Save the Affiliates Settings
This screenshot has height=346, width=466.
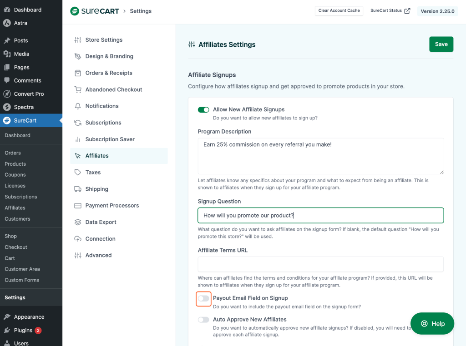441,44
